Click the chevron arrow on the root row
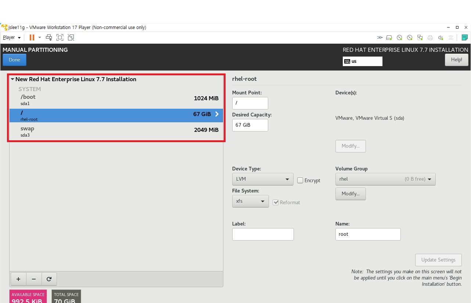The height and width of the screenshot is (303, 471). point(217,114)
